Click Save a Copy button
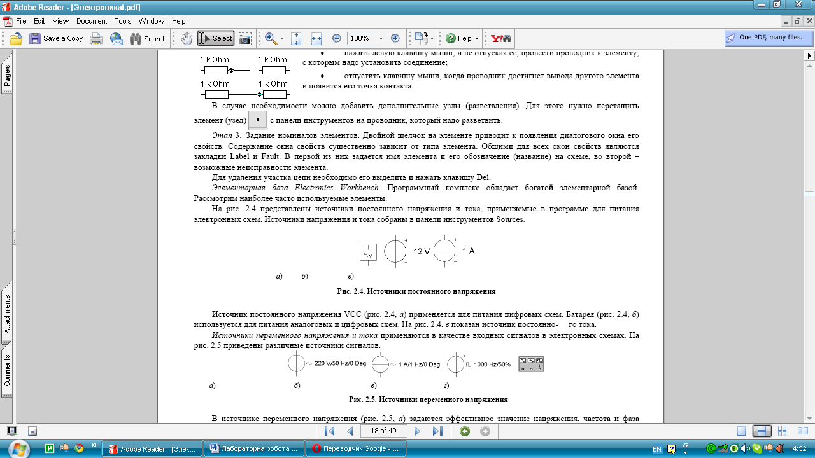 [x=56, y=38]
